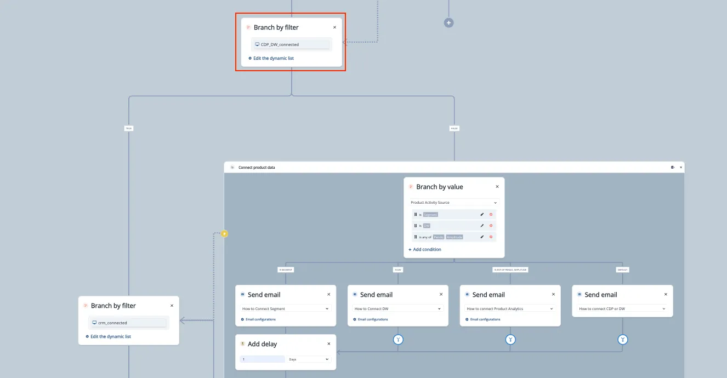The width and height of the screenshot is (727, 378).
Task: Open the How to connect CDP or DW dropdown
Action: coord(622,308)
